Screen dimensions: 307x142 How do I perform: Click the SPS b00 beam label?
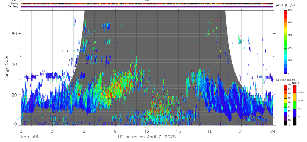[30, 137]
